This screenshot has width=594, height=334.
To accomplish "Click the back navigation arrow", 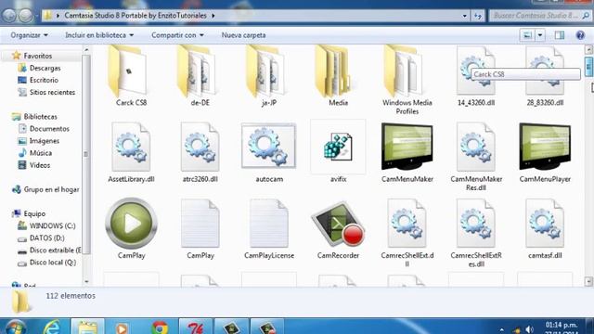I will (x=9, y=16).
